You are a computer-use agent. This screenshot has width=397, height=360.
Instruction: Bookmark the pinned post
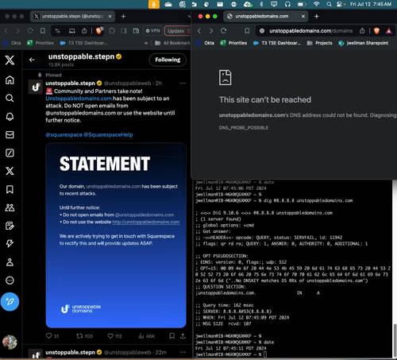coord(172,336)
